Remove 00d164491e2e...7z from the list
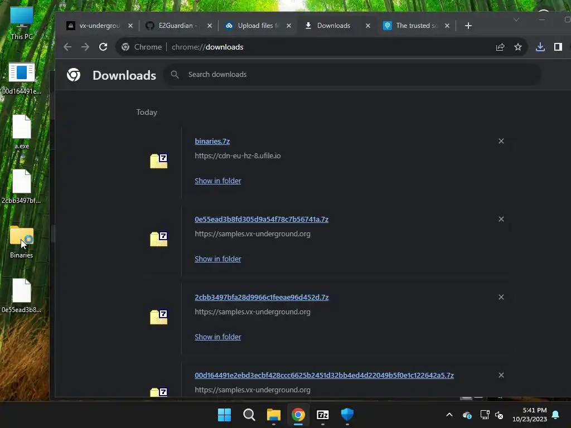The image size is (571, 428). [x=501, y=375]
